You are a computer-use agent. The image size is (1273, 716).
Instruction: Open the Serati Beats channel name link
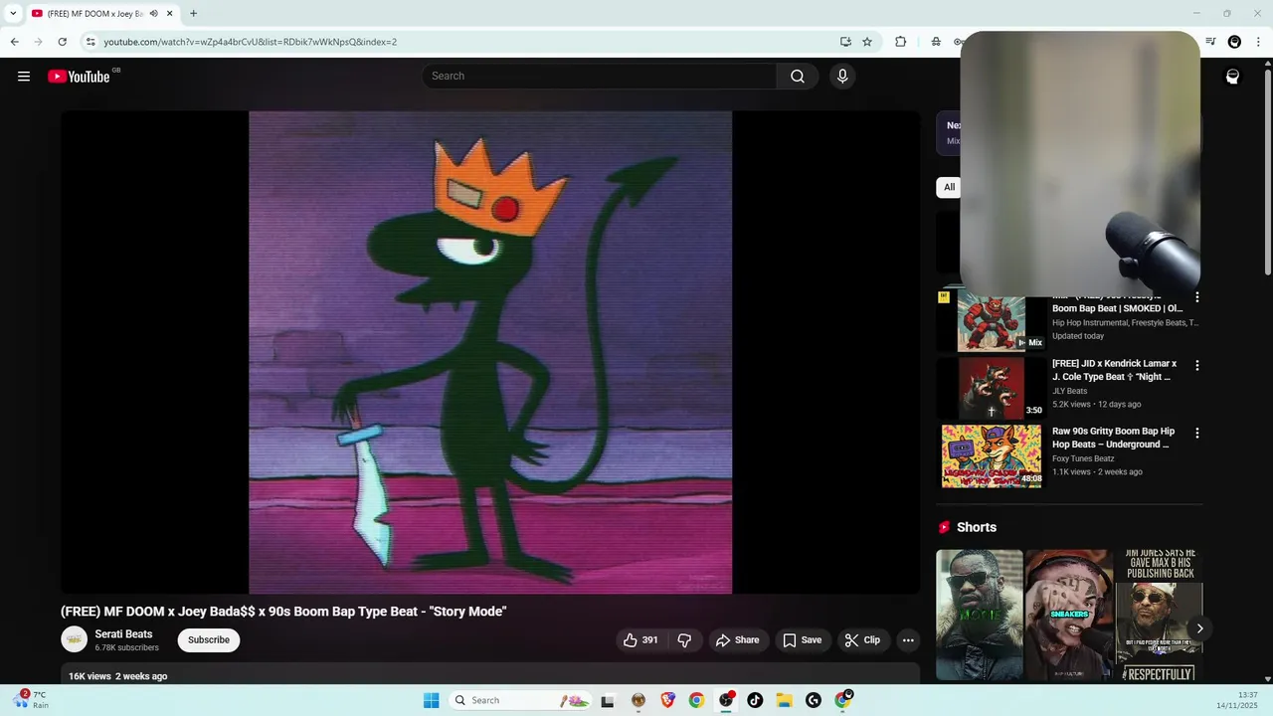pos(123,634)
